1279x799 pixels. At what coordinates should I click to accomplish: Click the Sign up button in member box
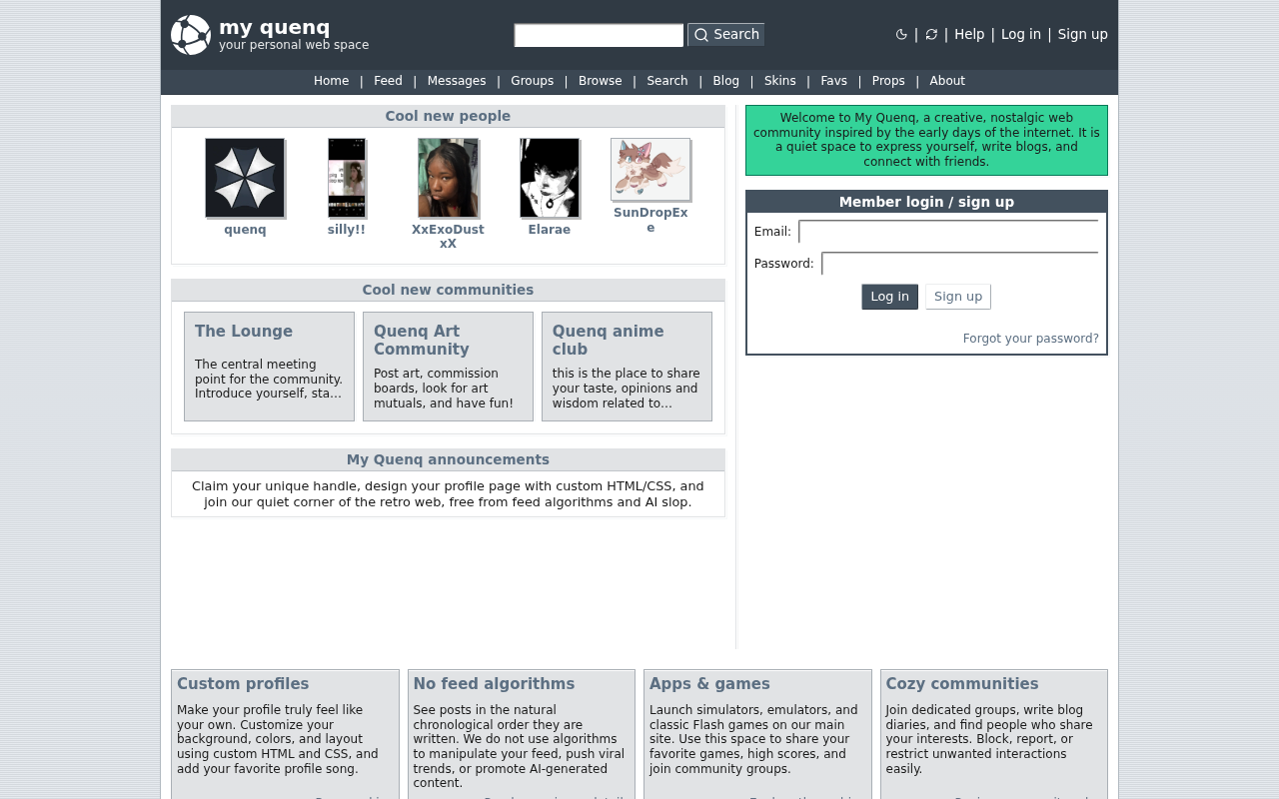[958, 297]
